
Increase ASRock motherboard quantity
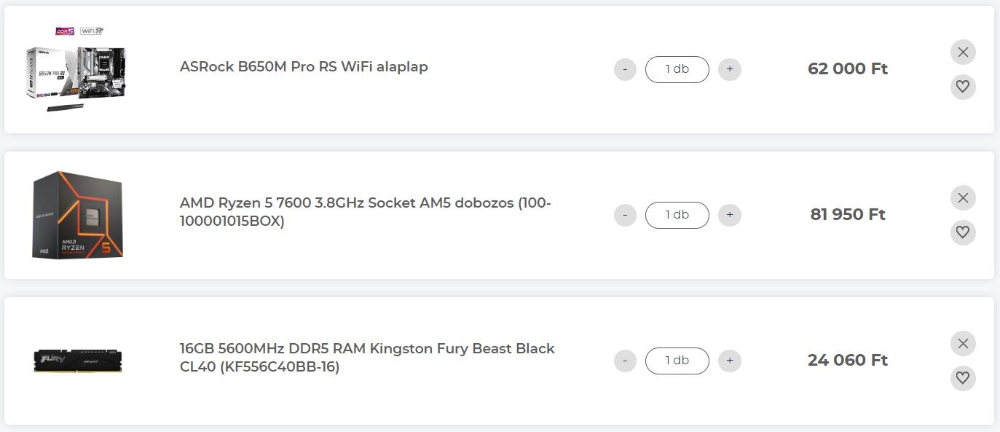click(x=729, y=70)
